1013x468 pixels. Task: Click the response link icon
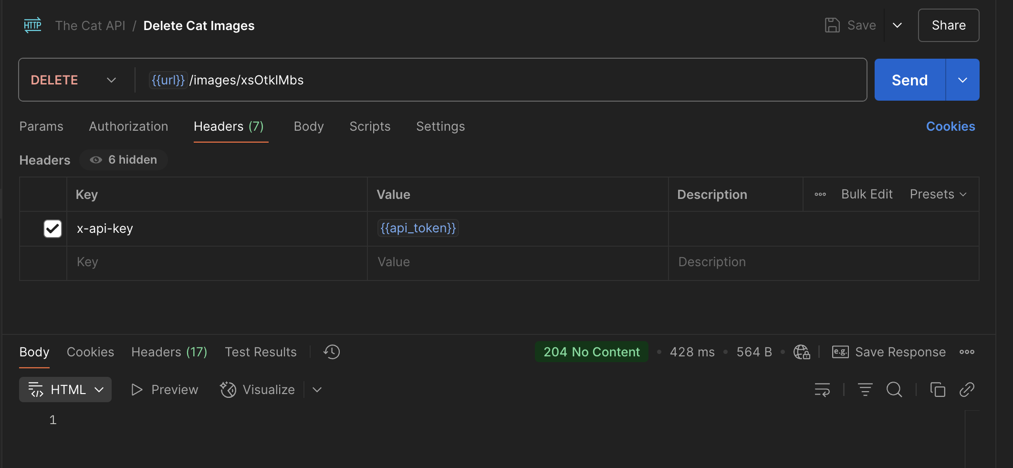click(967, 390)
